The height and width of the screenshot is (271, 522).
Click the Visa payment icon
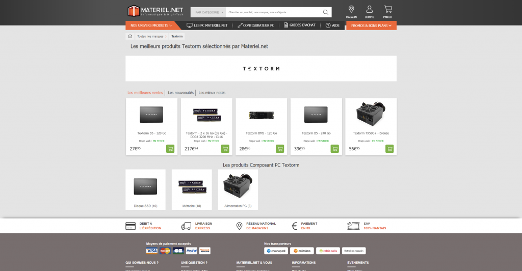pyautogui.click(x=151, y=251)
